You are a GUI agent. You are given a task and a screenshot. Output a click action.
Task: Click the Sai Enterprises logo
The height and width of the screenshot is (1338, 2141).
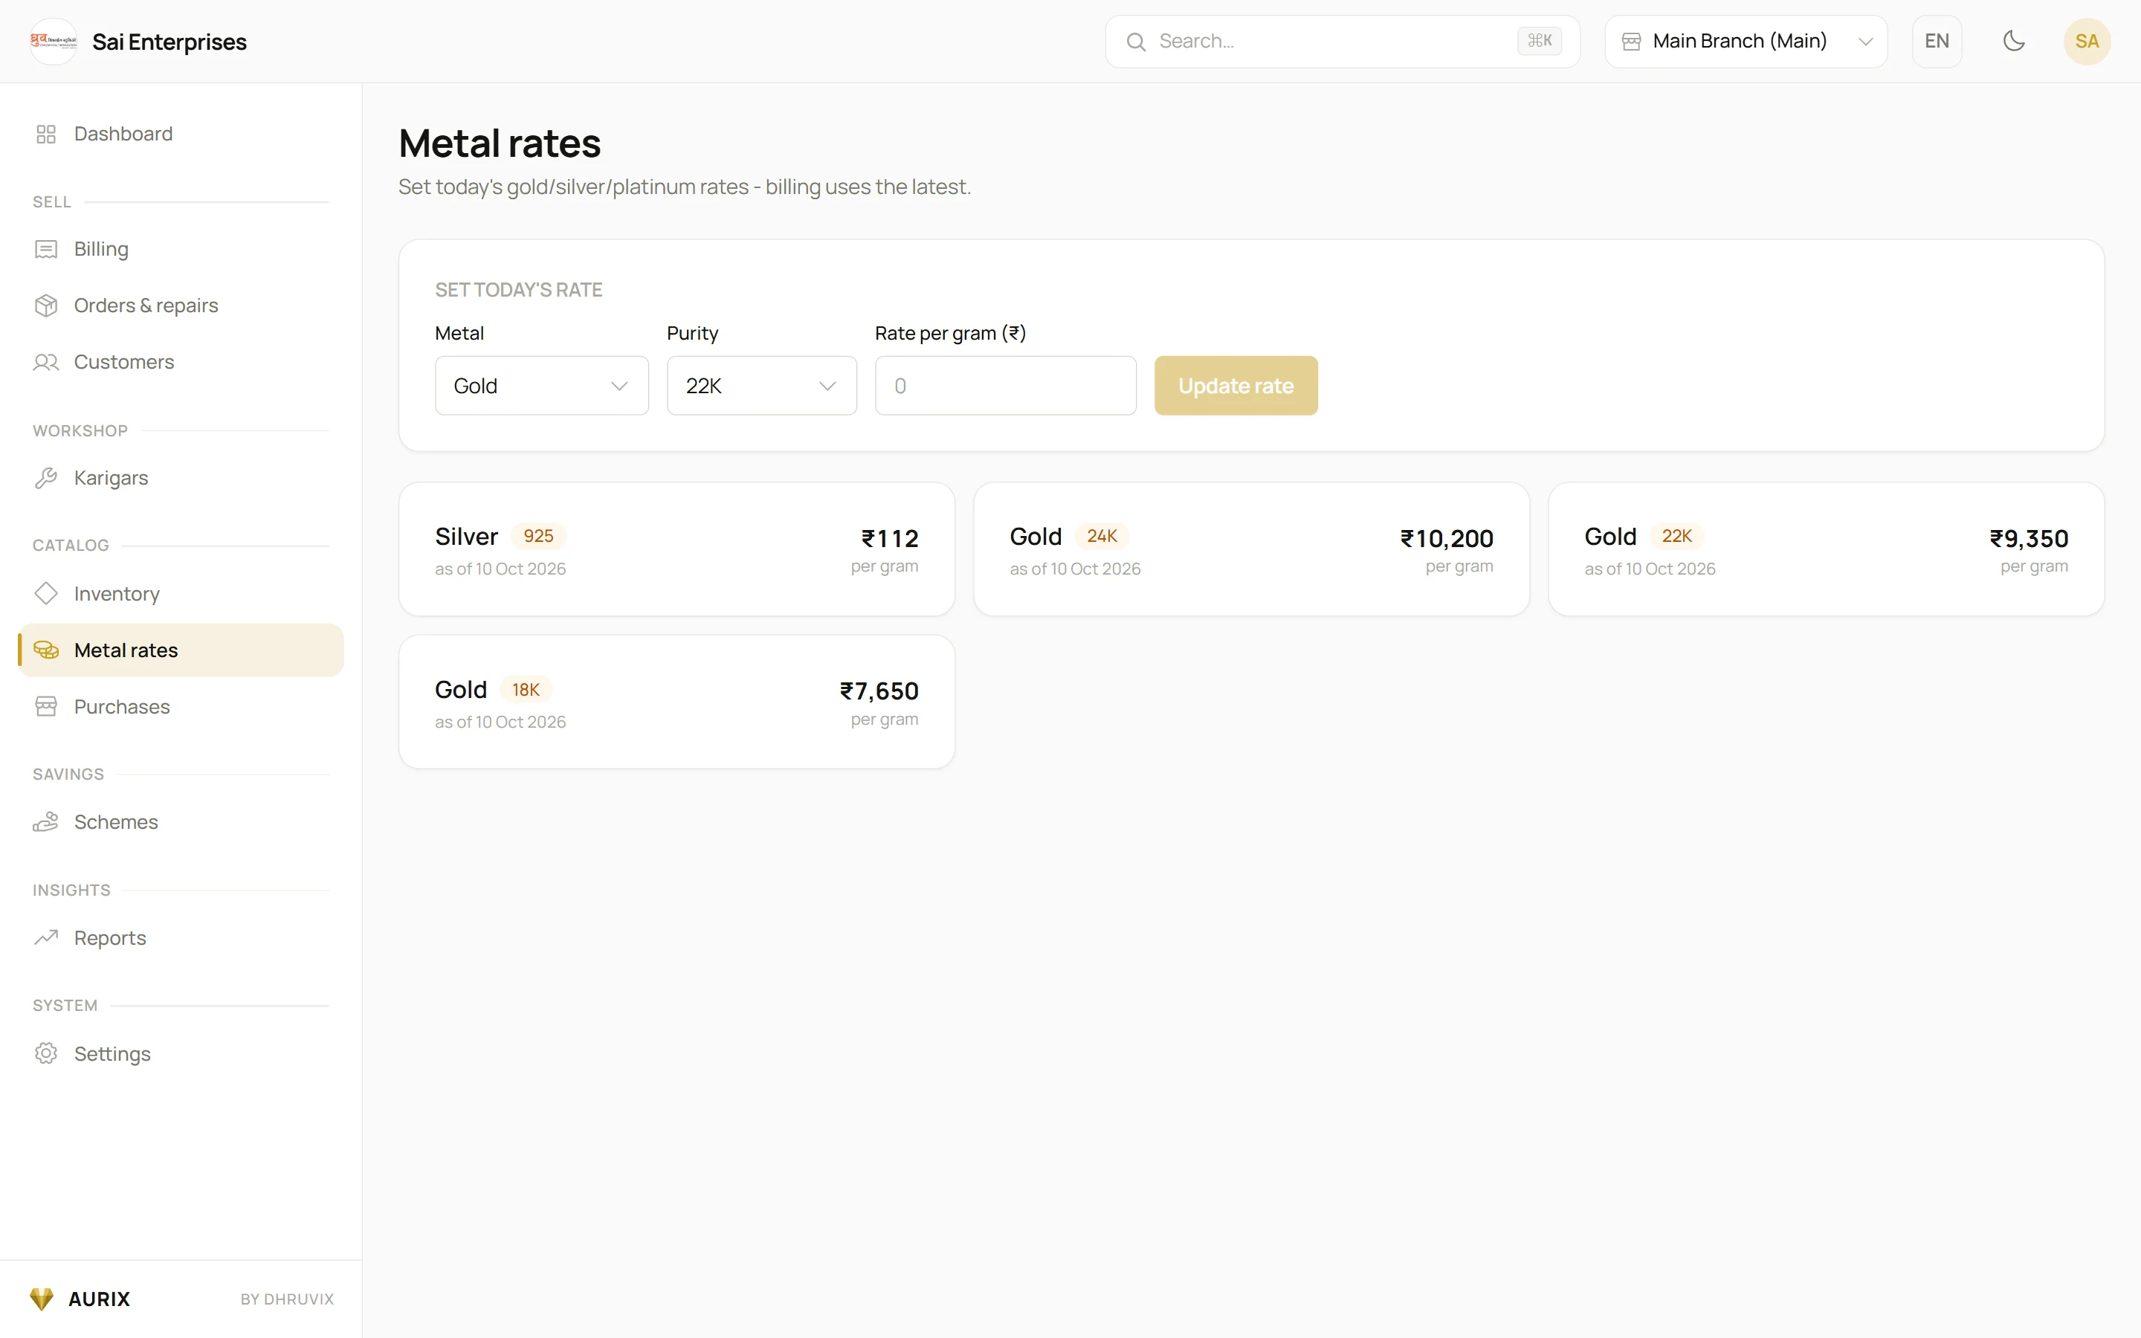tap(53, 42)
